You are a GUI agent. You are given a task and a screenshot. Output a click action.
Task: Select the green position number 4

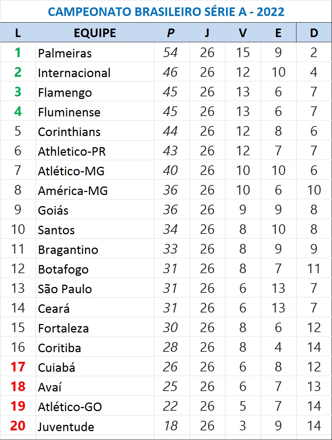coord(18,112)
